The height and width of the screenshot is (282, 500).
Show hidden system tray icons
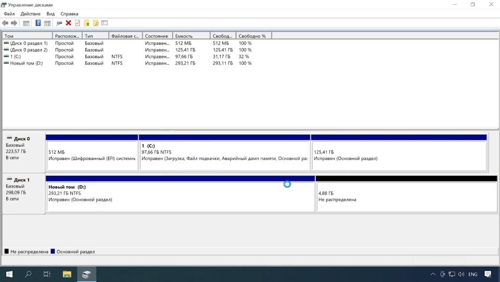433,274
